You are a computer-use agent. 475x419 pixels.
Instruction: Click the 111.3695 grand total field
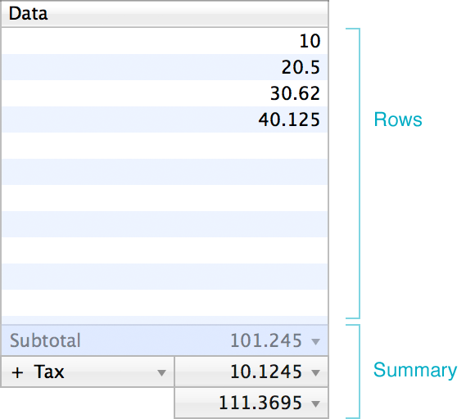click(x=251, y=403)
